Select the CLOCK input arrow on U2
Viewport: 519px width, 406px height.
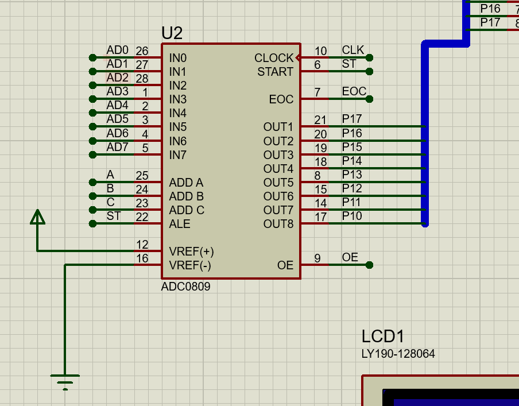pyautogui.click(x=297, y=57)
